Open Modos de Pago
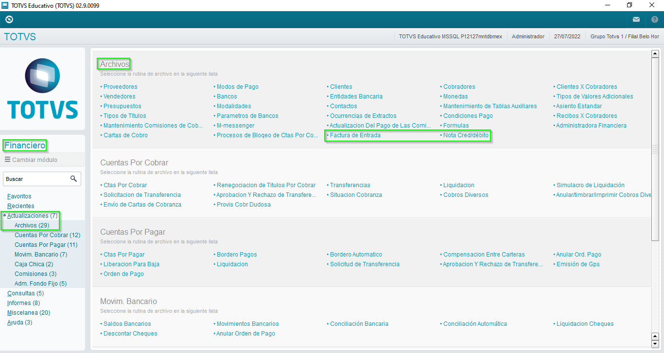The width and height of the screenshot is (664, 353). [237, 87]
